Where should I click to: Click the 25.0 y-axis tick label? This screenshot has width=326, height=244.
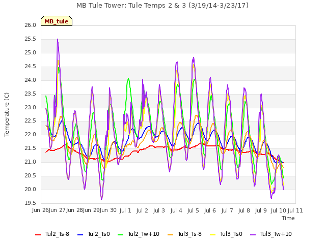[x=31, y=53]
